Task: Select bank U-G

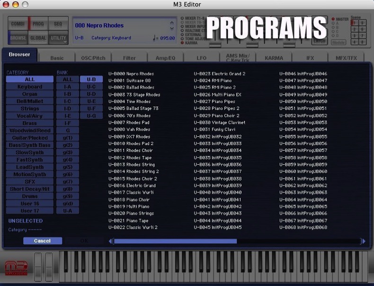Action: 91,116
